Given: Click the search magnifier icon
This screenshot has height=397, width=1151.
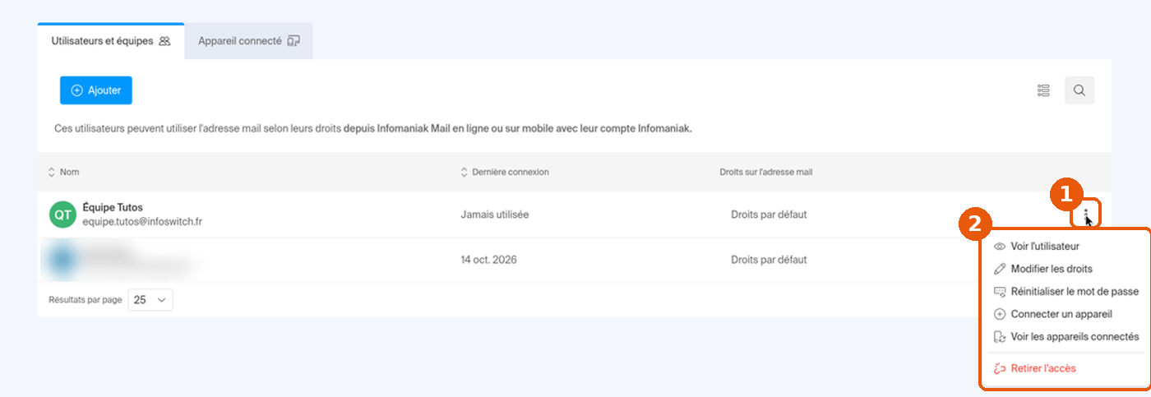Looking at the screenshot, I should pyautogui.click(x=1079, y=90).
